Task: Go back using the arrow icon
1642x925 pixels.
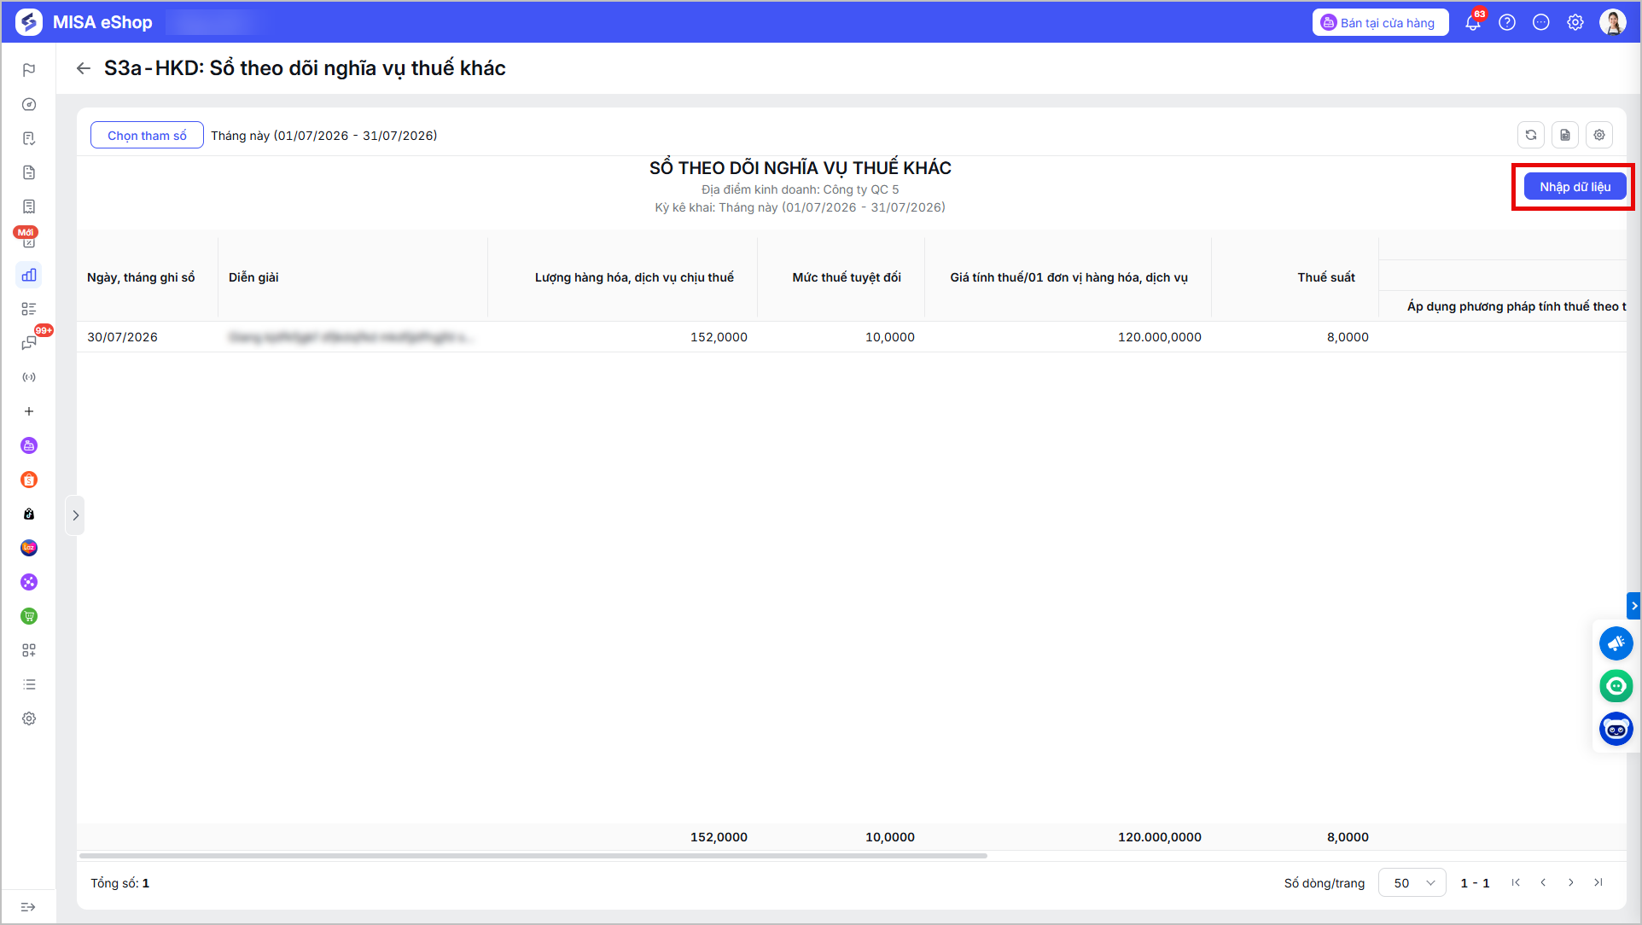Action: click(x=84, y=68)
